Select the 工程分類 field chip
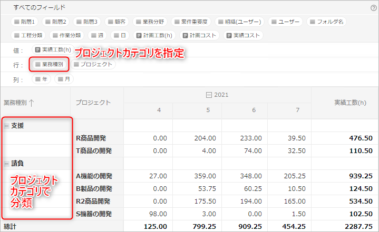The height and width of the screenshot is (232, 379). click(30, 35)
